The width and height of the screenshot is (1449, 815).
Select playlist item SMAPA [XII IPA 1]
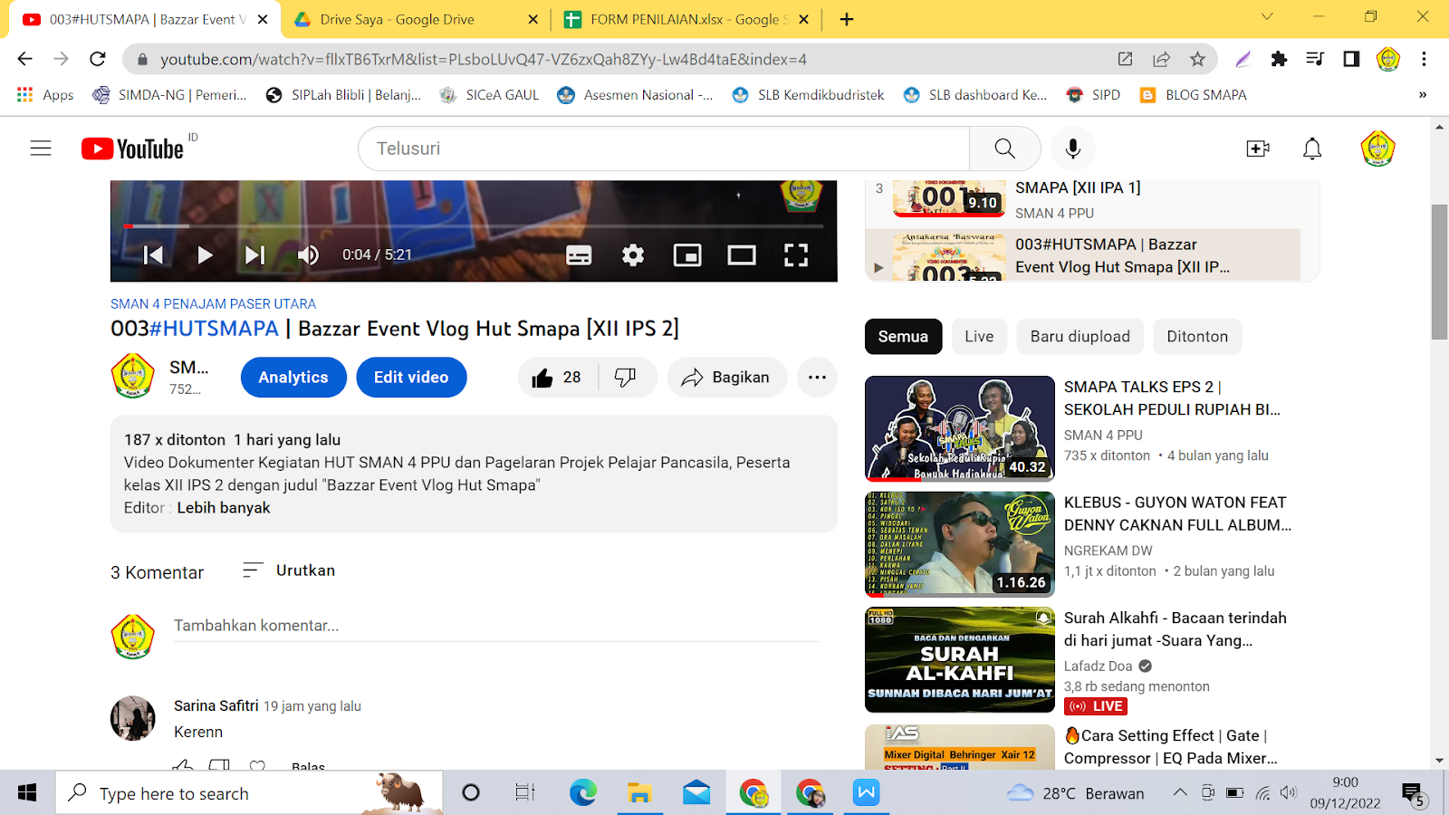(1083, 199)
